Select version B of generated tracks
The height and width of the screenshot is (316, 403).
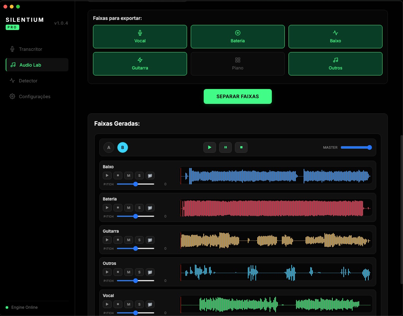click(x=123, y=147)
